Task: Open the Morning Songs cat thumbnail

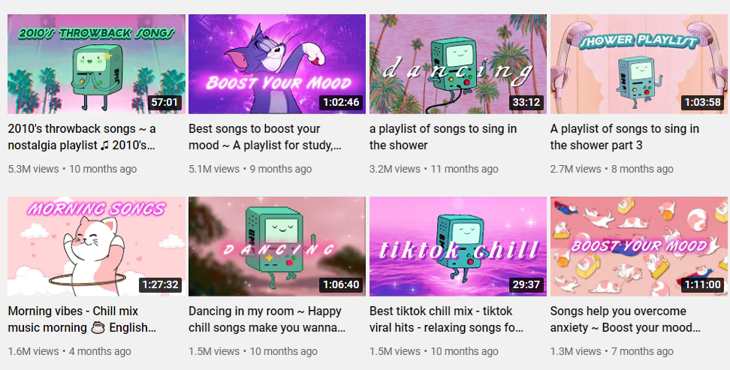Action: pos(96,246)
